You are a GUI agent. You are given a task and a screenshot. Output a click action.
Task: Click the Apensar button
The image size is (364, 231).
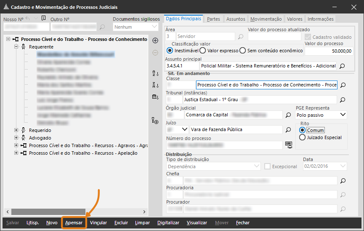[x=74, y=223]
